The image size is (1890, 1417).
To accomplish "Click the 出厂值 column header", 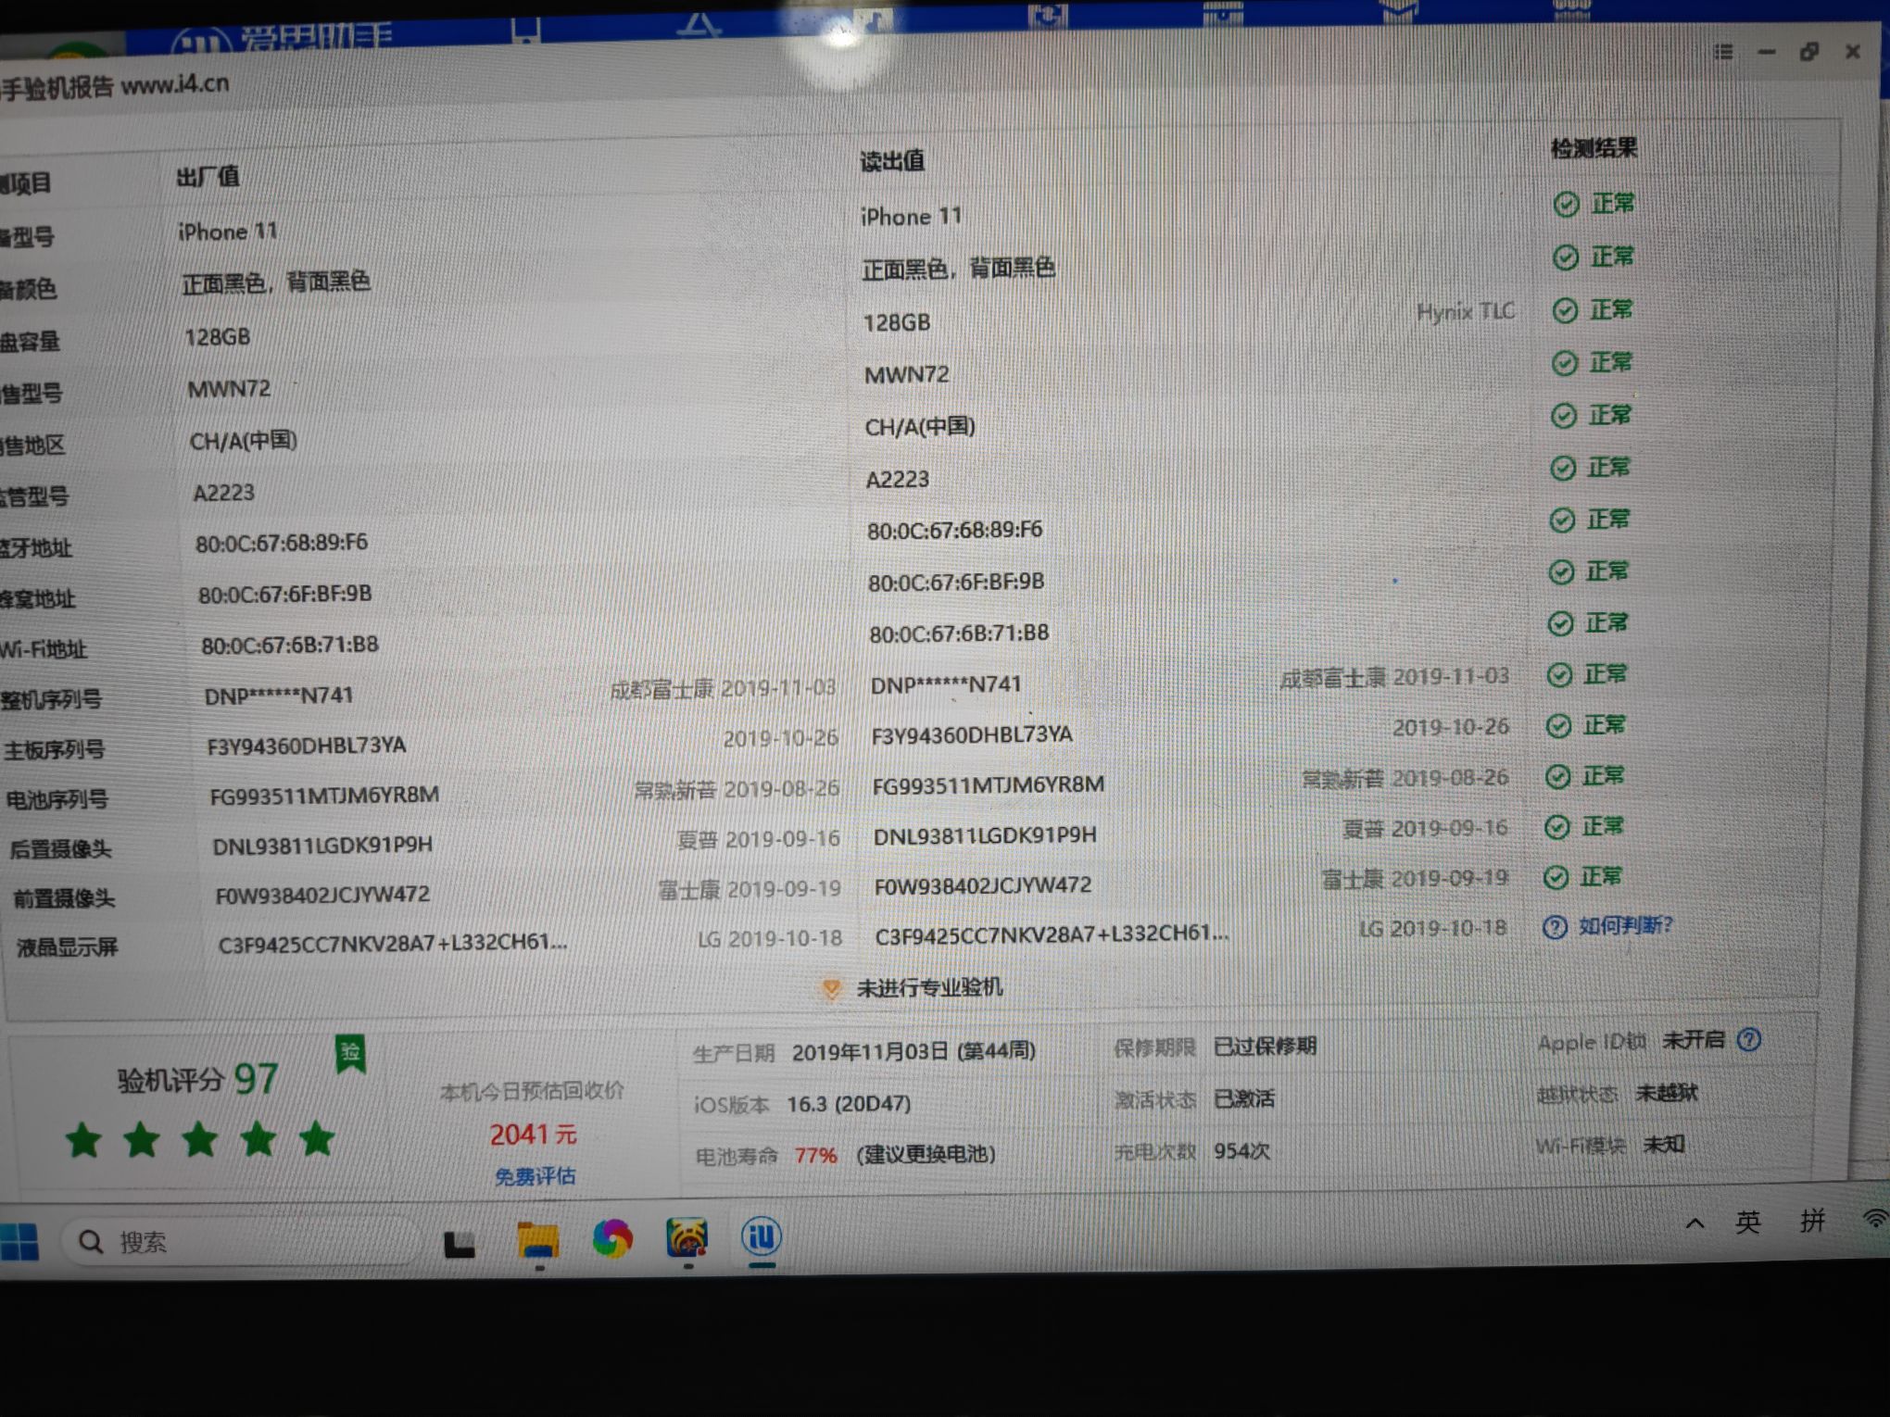I will pyautogui.click(x=208, y=176).
